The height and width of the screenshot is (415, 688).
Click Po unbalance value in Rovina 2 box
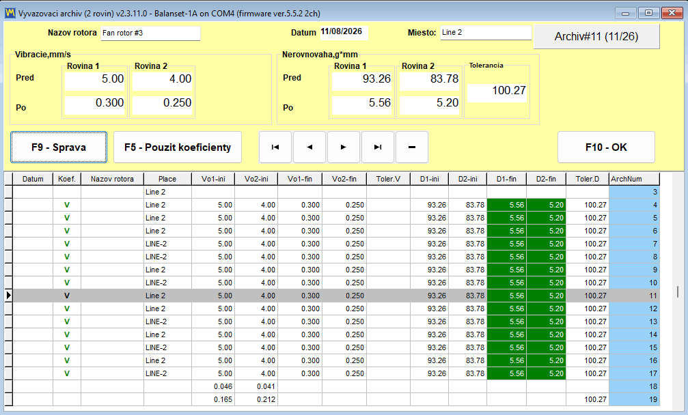[x=430, y=104]
